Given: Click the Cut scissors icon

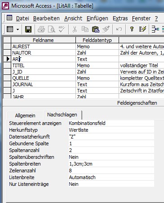Looking at the screenshot, I should click(x=75, y=29).
